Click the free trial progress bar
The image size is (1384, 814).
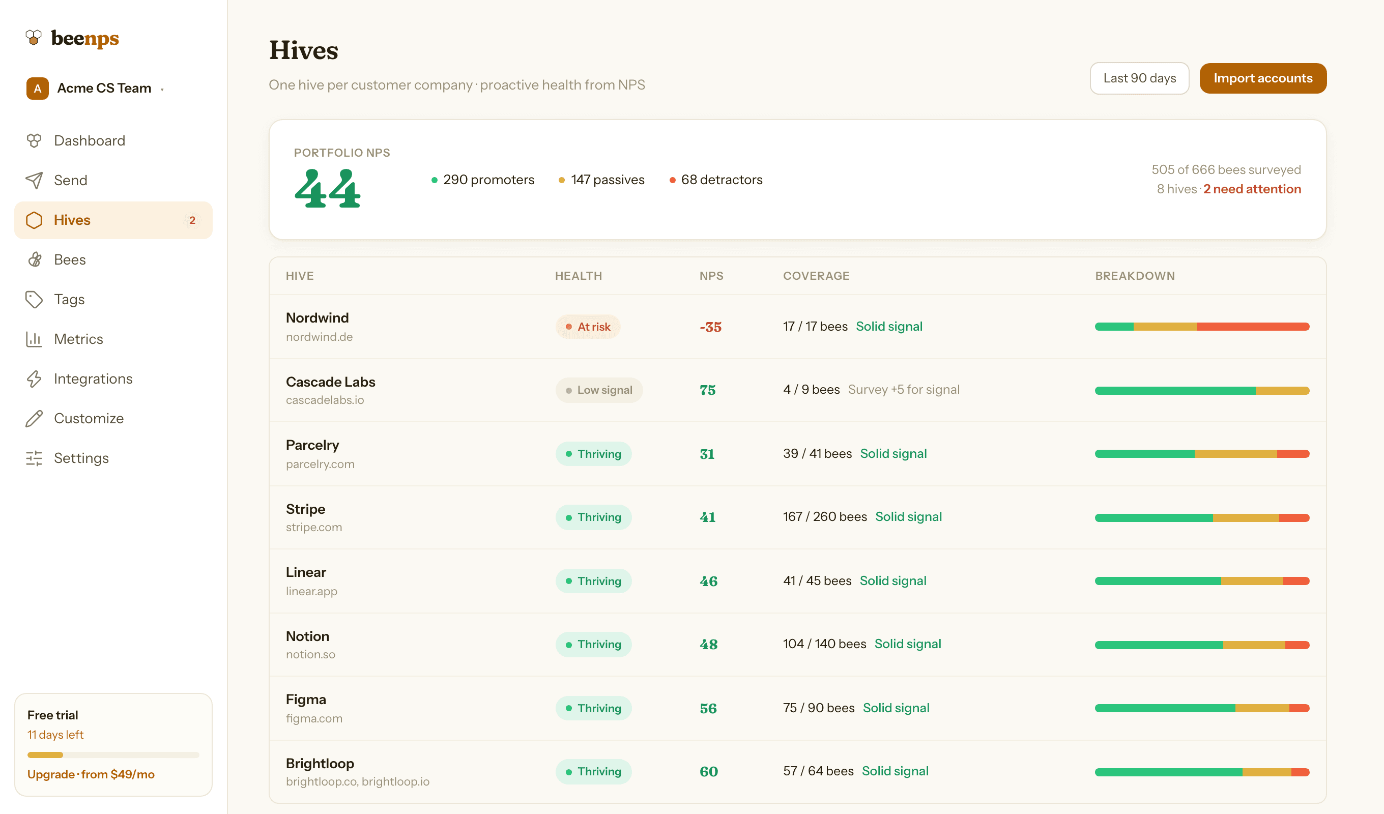[113, 754]
